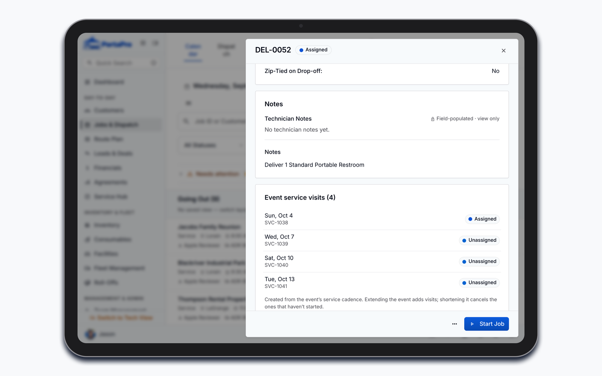Viewport: 602px width, 376px height.
Task: Click the 'Event service visits (4)' heading
Action: 300,197
